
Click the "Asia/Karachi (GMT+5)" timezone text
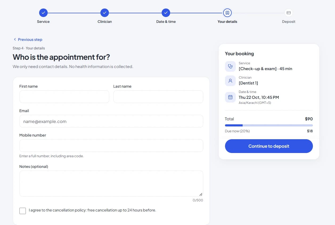[x=255, y=103]
